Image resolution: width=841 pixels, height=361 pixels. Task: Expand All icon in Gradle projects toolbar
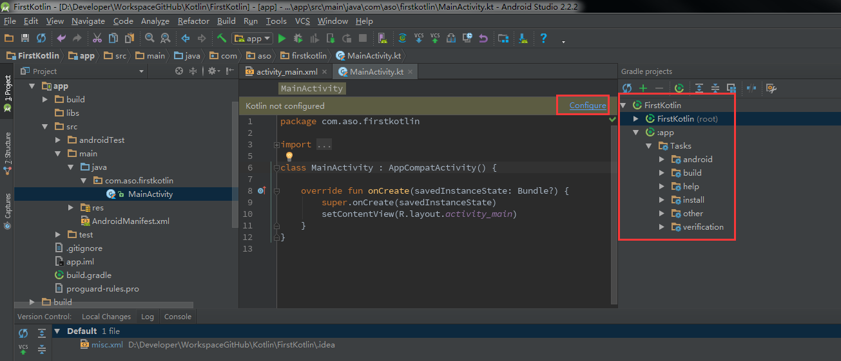pos(699,88)
